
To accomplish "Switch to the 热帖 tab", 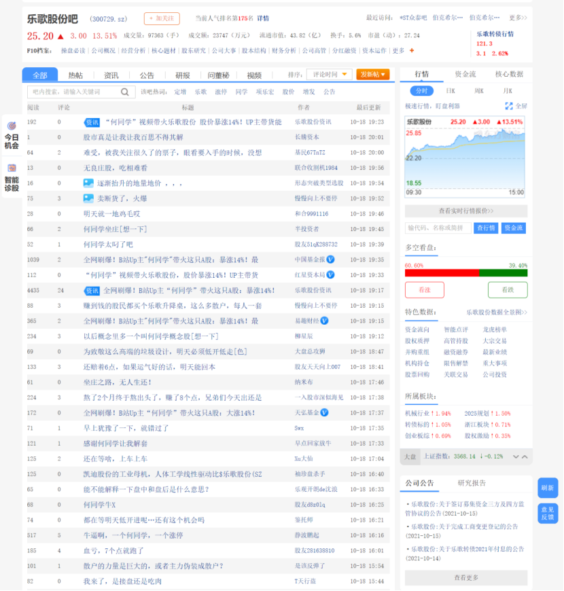I will [x=75, y=75].
